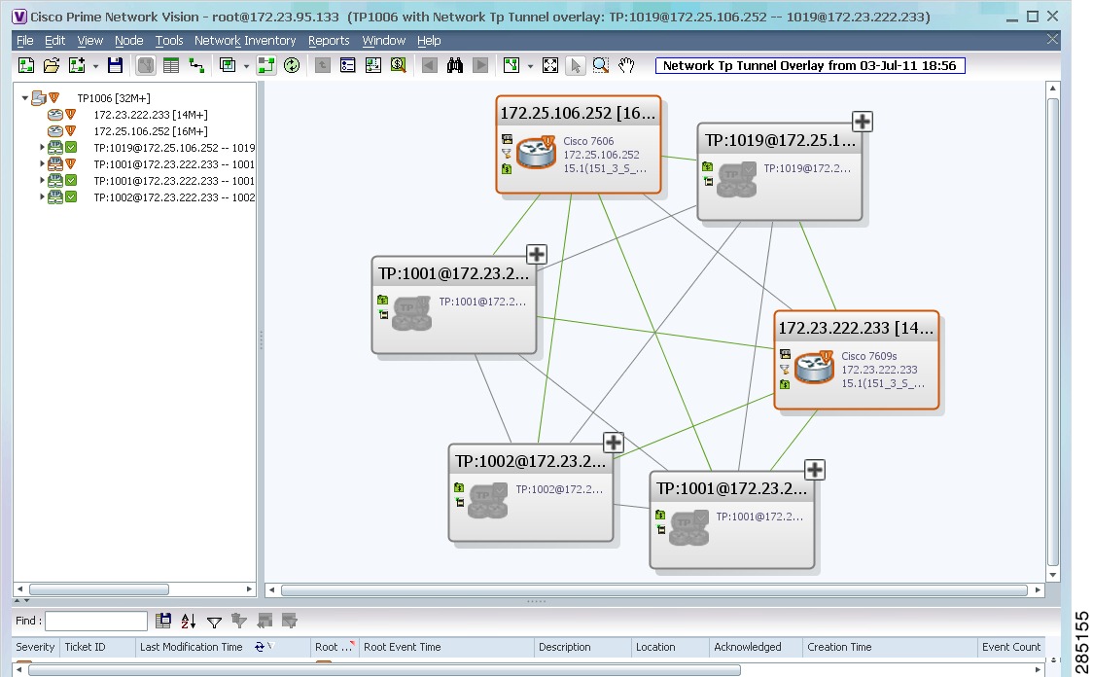This screenshot has width=1093, height=677.
Task: Close the inner map window X
Action: coord(1052,40)
